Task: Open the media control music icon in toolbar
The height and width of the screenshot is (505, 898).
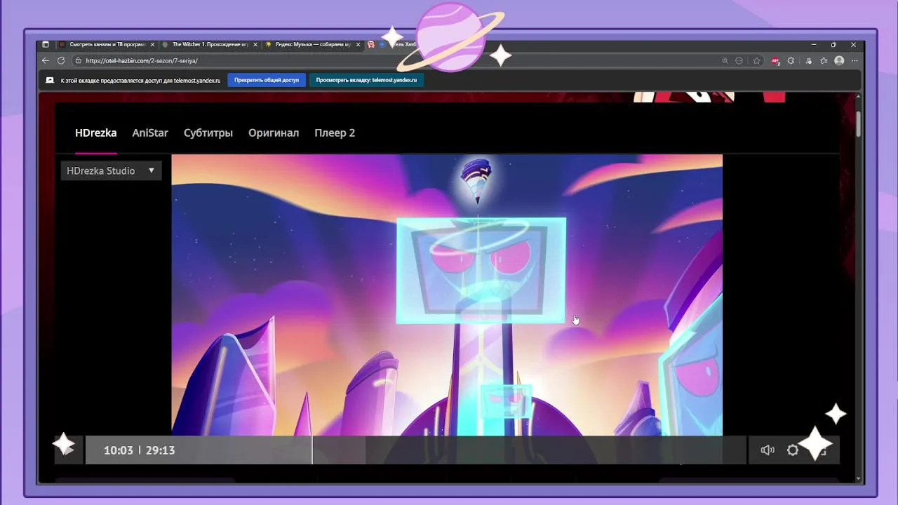Action: coord(808,61)
